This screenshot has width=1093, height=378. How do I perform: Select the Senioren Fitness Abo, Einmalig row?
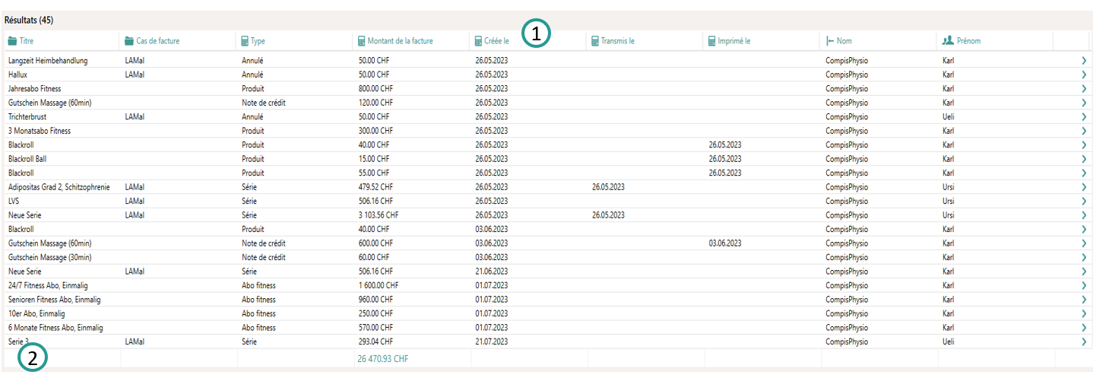pos(54,300)
